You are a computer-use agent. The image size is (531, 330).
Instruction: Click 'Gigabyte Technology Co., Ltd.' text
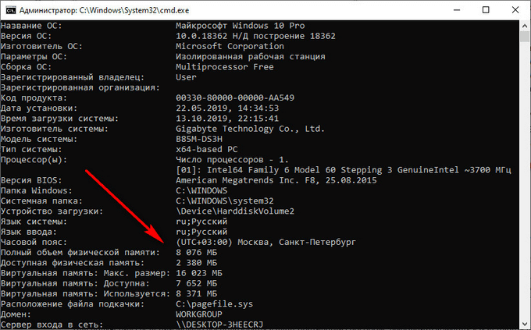pos(250,129)
